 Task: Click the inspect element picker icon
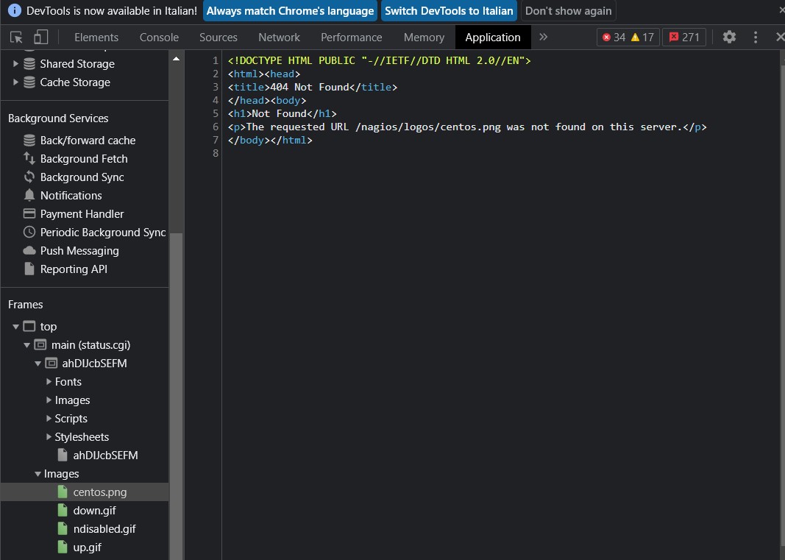[x=16, y=38]
